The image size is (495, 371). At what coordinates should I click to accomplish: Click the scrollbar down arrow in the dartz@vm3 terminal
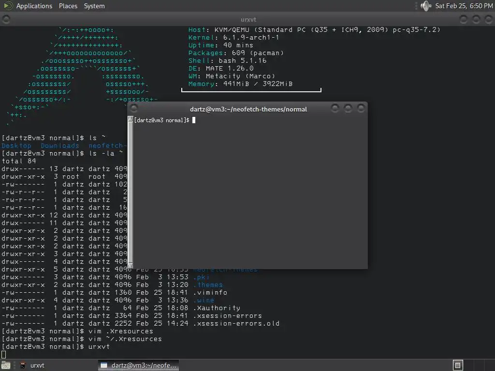[131, 266]
